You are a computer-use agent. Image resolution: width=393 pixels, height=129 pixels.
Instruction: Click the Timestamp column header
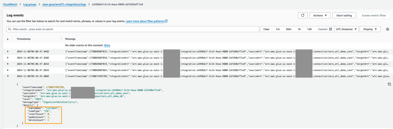(24, 39)
